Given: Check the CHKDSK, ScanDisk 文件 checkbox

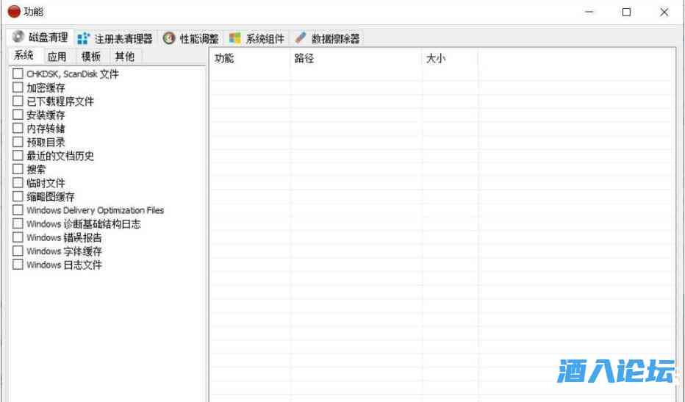Looking at the screenshot, I should [18, 73].
